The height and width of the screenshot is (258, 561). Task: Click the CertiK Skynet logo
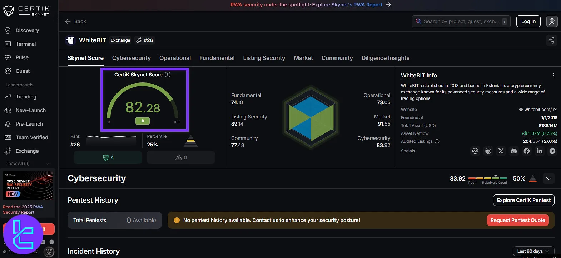click(26, 11)
